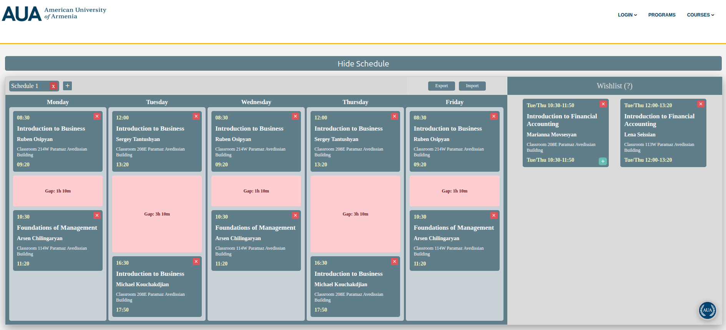Click Tuesday's 3h 10m gap block

[x=157, y=214]
